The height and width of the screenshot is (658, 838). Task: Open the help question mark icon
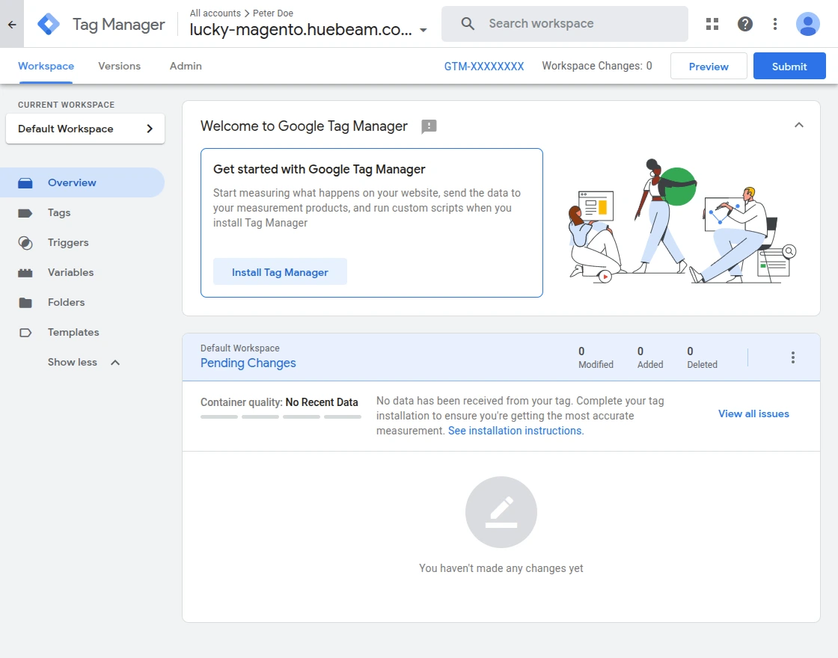[745, 23]
